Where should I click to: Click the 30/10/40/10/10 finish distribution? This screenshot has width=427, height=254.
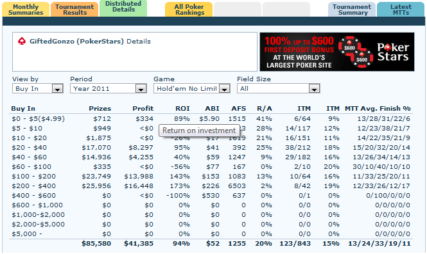click(x=381, y=166)
